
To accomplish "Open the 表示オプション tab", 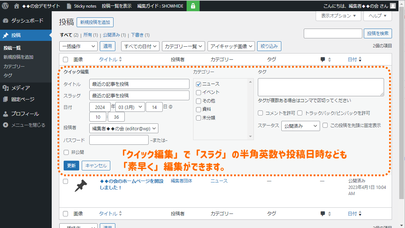I will pos(338,16).
